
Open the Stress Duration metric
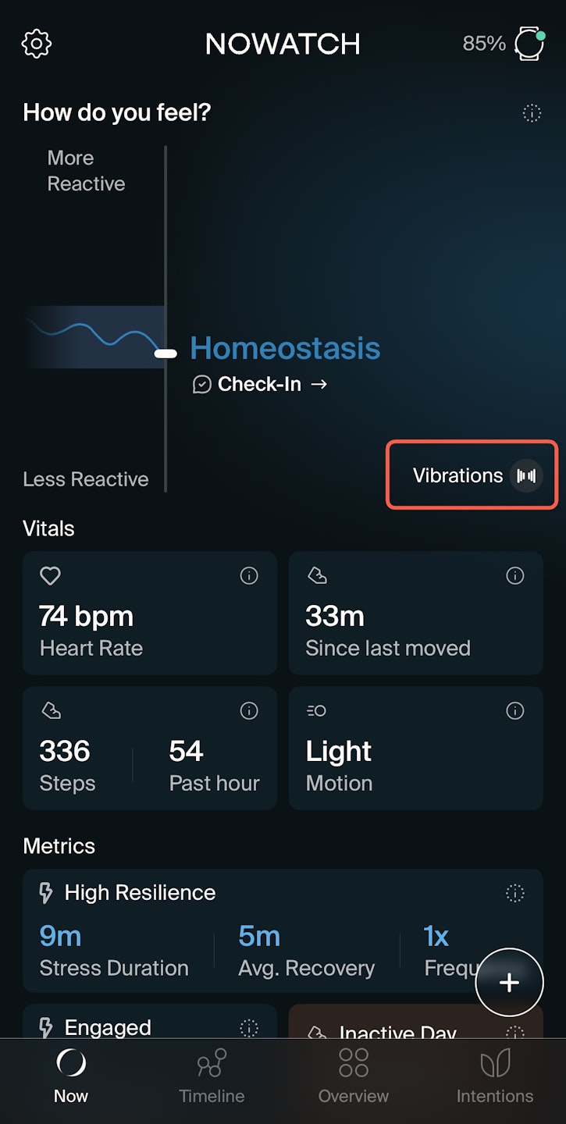tap(114, 950)
